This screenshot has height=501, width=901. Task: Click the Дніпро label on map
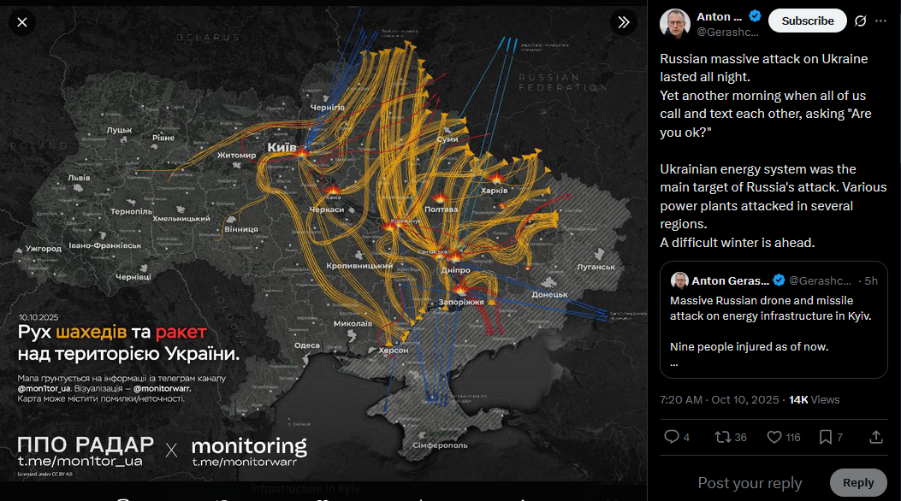(x=456, y=269)
